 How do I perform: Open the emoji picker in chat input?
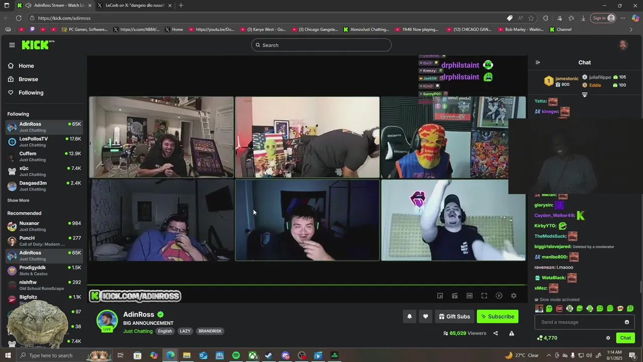(627, 322)
